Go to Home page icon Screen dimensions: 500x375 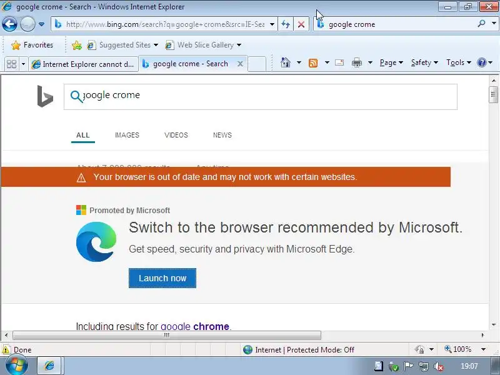coord(286,62)
